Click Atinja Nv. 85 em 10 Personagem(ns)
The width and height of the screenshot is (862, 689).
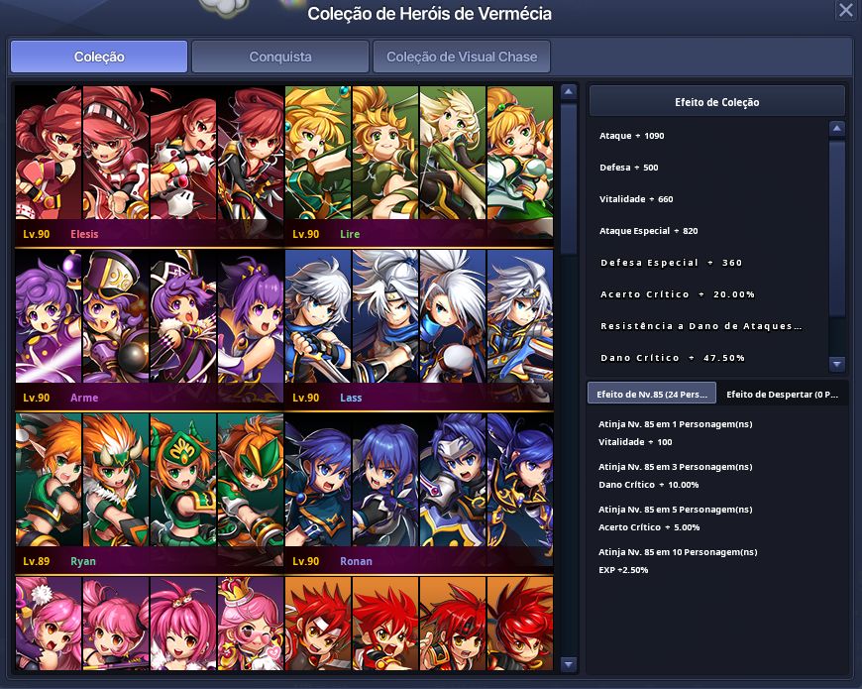[x=678, y=552]
